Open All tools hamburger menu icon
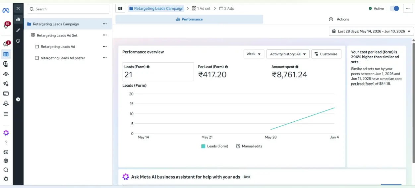This screenshot has width=415, height=188. (6, 114)
